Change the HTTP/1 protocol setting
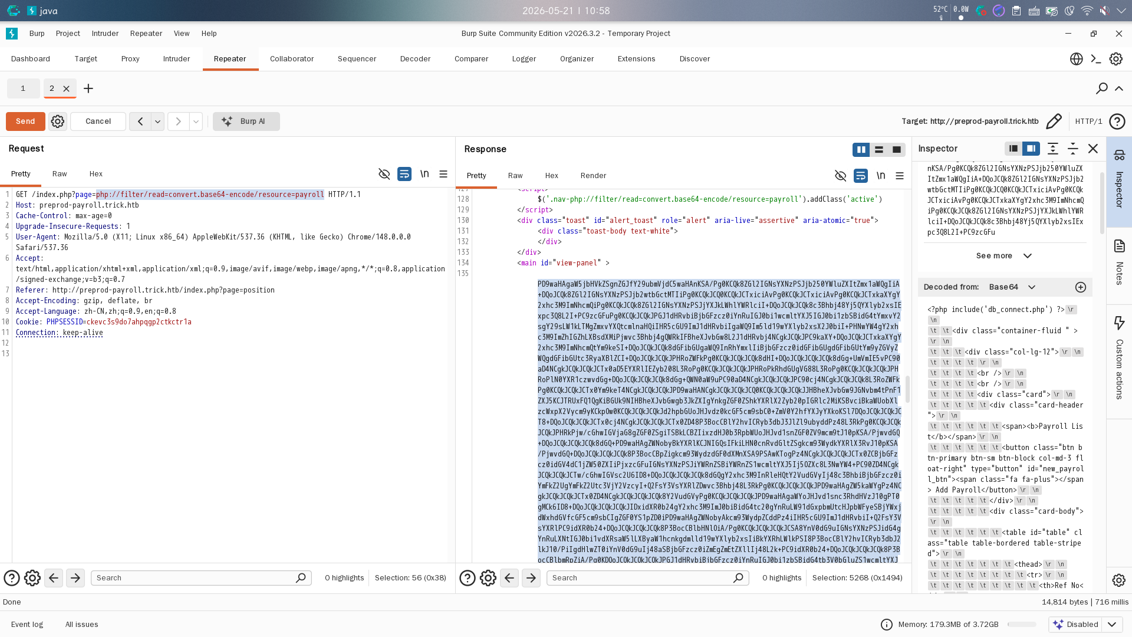 [1088, 122]
